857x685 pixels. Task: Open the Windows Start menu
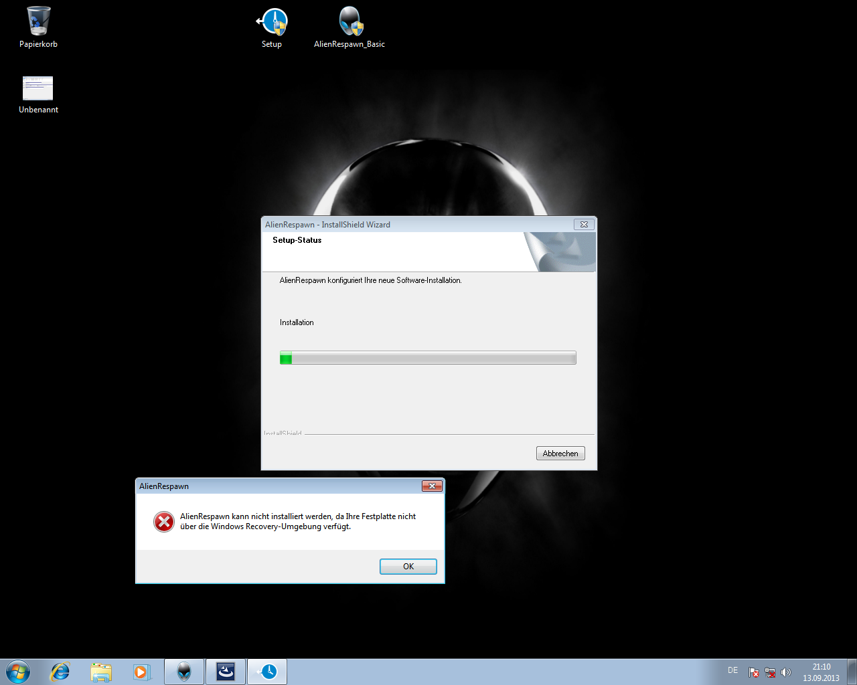pos(18,672)
